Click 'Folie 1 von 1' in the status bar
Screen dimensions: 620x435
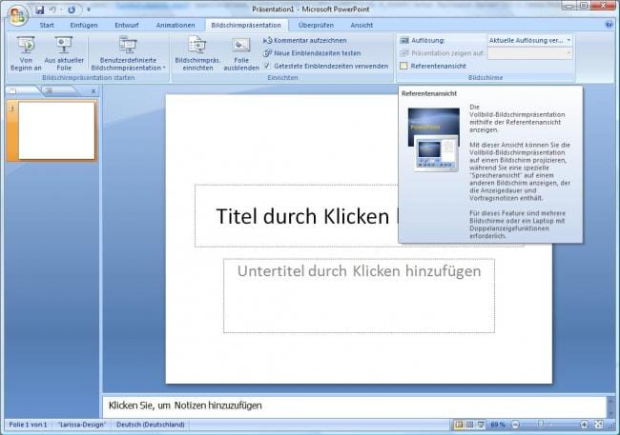28,425
